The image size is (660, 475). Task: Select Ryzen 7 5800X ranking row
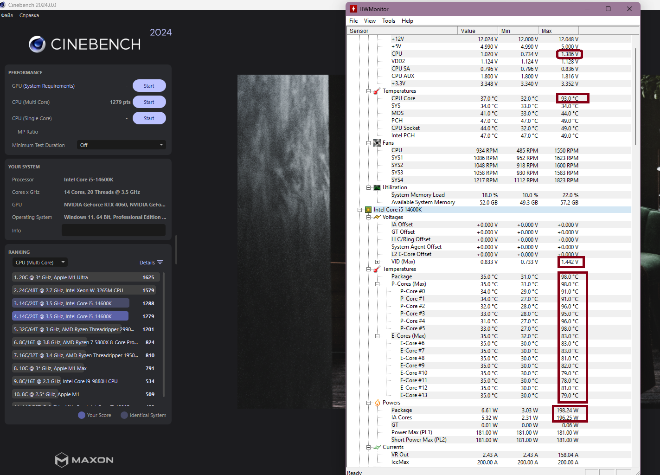click(86, 342)
